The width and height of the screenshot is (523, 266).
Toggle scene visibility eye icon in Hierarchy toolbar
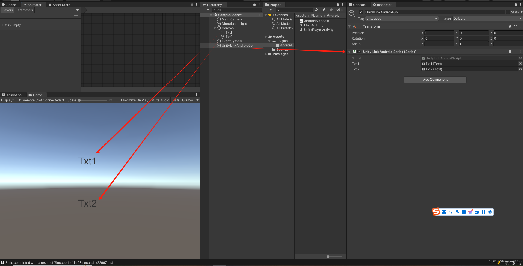pos(78,10)
